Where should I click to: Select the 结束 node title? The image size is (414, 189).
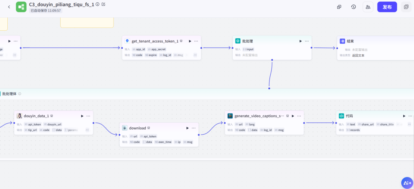pyautogui.click(x=350, y=41)
